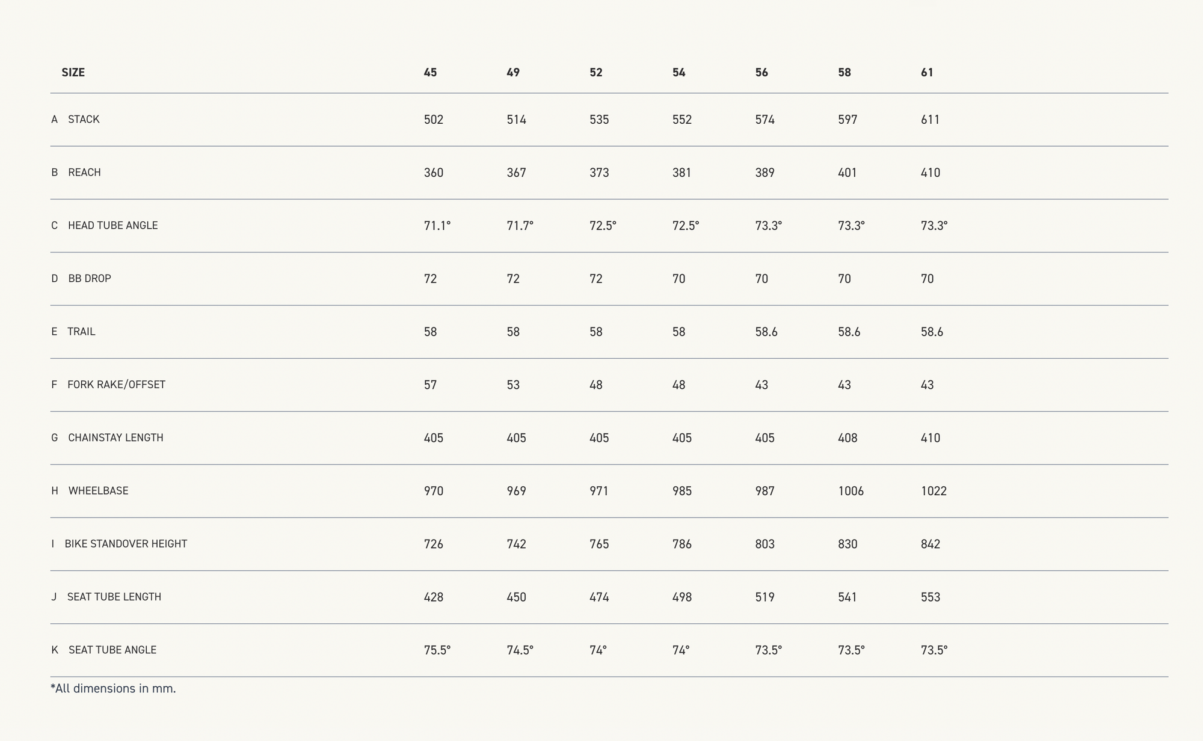Select the size 54 column header
This screenshot has width=1203, height=741.
678,72
